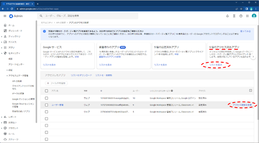The image size is (259, 143).
Task: Open the table column settings icon
Action: point(251,91)
